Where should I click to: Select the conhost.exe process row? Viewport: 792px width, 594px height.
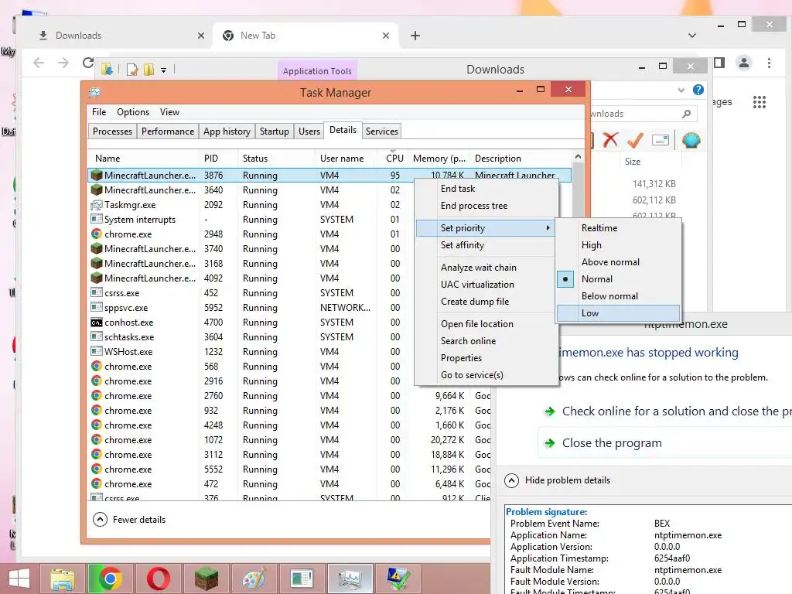(x=329, y=323)
